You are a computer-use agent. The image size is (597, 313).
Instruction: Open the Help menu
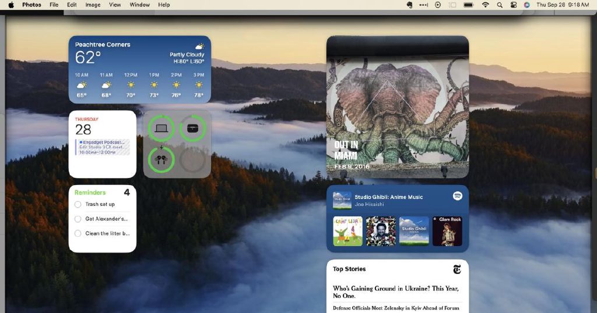click(x=164, y=5)
